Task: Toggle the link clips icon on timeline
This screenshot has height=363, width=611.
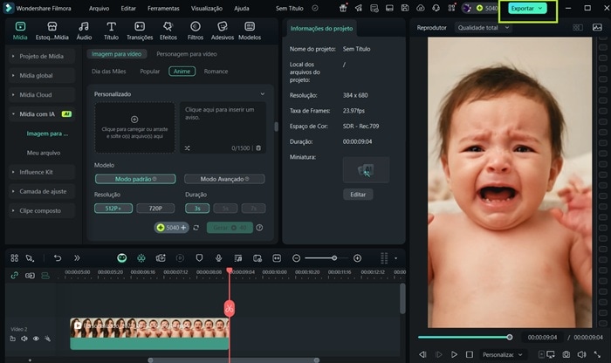Action: tap(15, 276)
